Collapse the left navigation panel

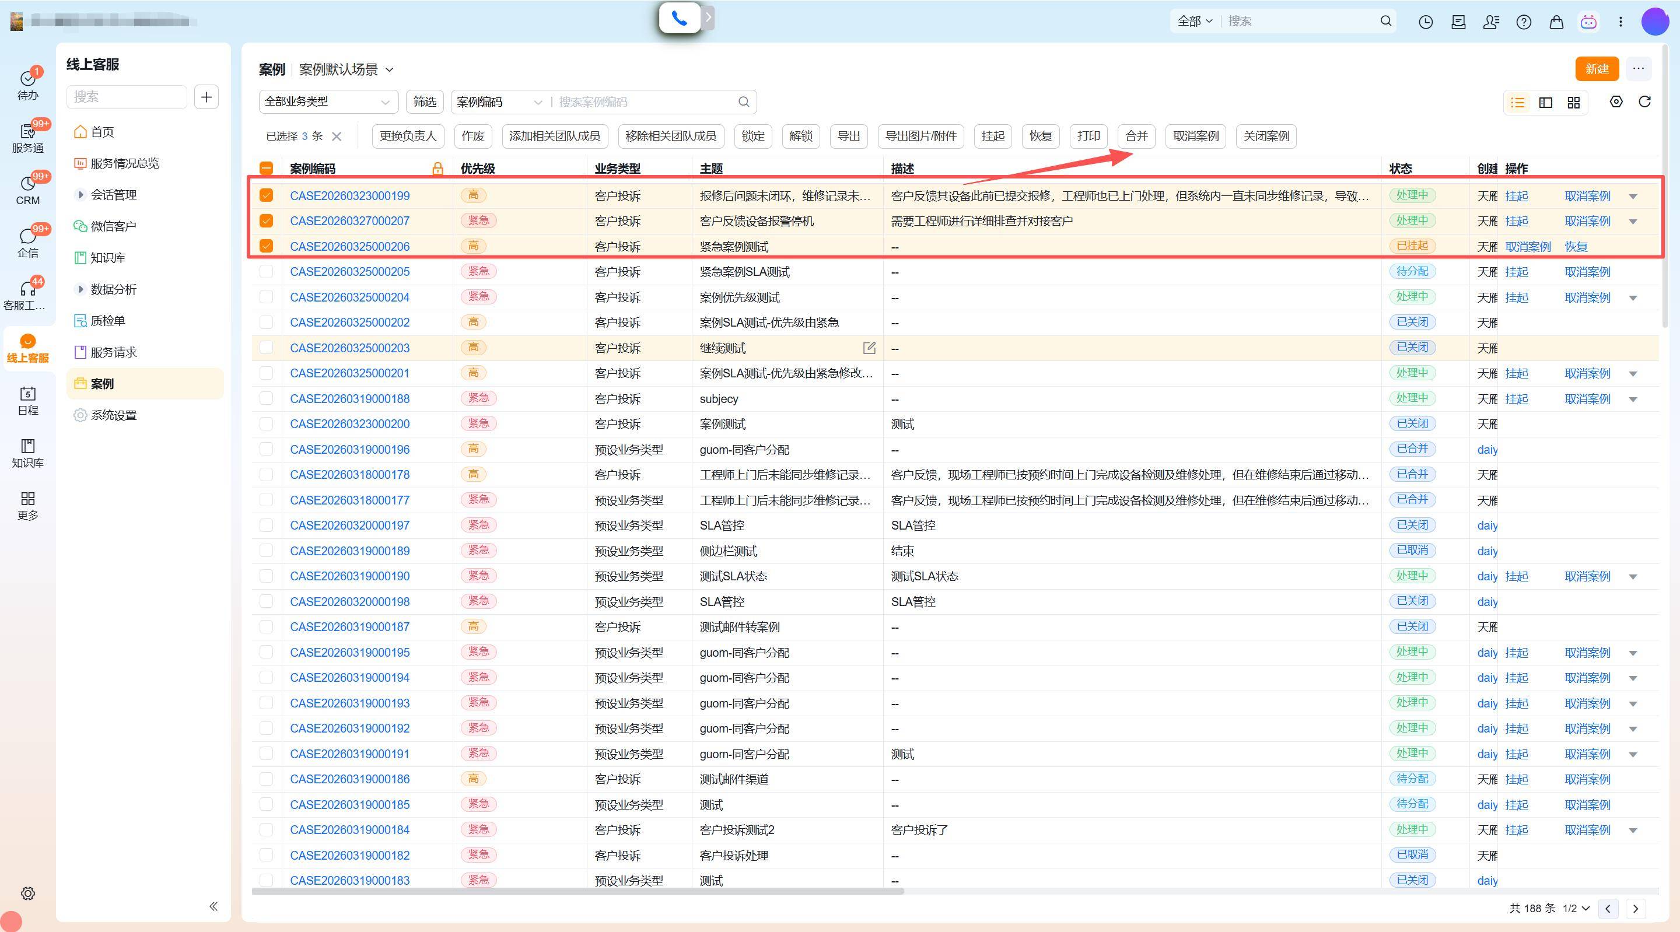(213, 906)
